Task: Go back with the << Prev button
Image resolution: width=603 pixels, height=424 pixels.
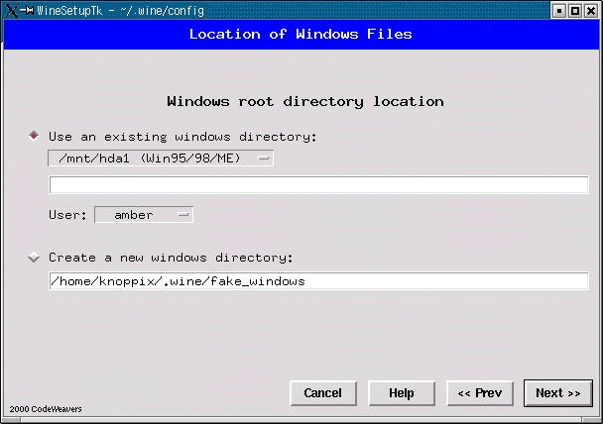Action: tap(480, 393)
